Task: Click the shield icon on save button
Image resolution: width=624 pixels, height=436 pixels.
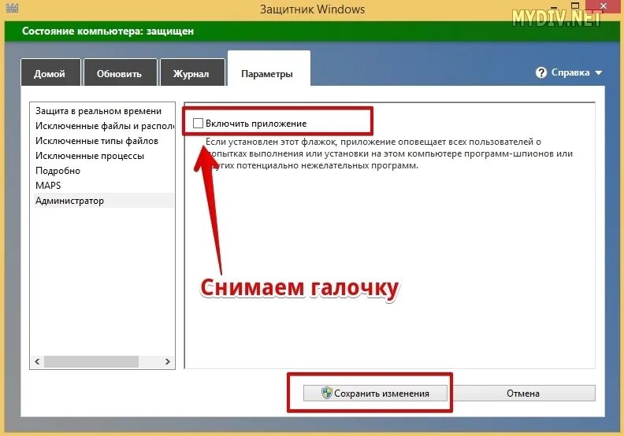Action: pyautogui.click(x=326, y=393)
